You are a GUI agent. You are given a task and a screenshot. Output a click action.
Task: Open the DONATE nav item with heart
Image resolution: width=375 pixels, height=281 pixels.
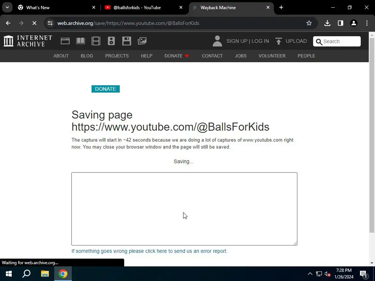tap(177, 56)
